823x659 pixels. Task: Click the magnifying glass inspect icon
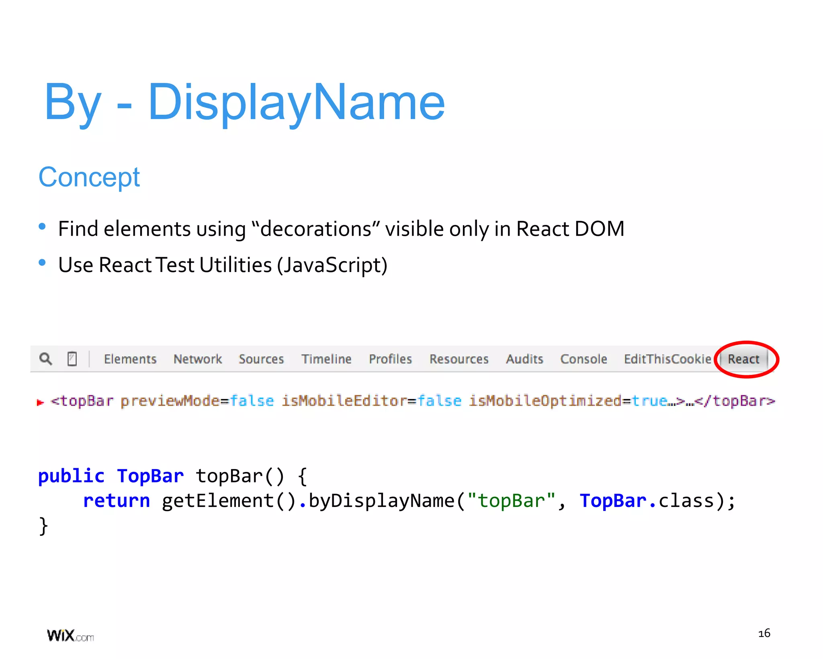(x=45, y=358)
